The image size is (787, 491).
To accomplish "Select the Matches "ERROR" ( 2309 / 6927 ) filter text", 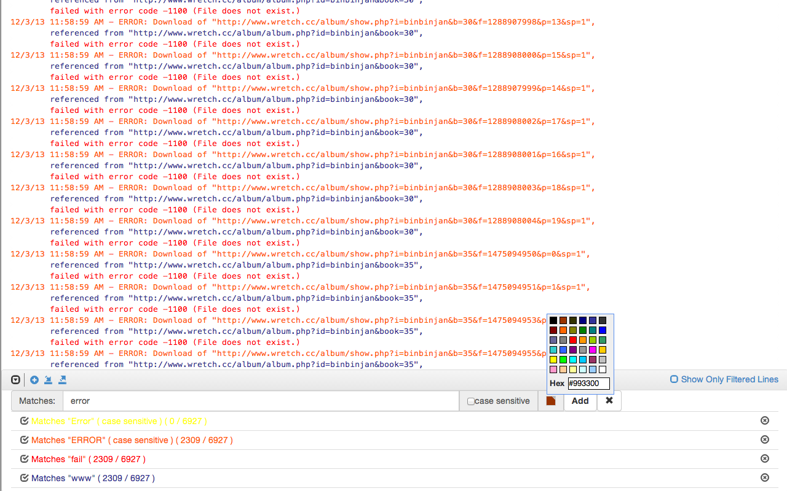I will (x=132, y=440).
